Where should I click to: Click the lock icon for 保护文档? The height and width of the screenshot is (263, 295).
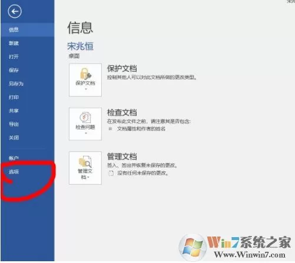[x=85, y=74]
